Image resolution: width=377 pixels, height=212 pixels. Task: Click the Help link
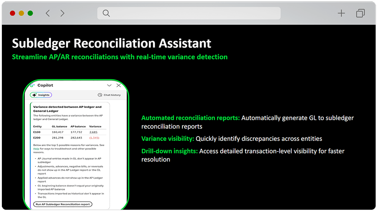36,149
